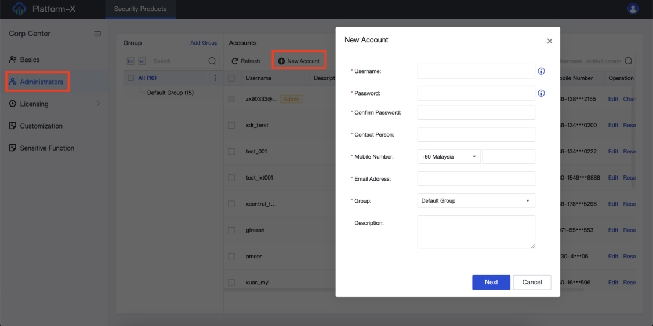Tick checkbox for test_lxt001 account

pyautogui.click(x=231, y=178)
